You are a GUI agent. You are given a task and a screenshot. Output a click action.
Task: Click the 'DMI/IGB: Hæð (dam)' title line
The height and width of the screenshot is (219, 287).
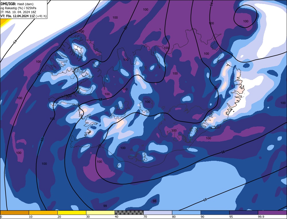pos(17,4)
